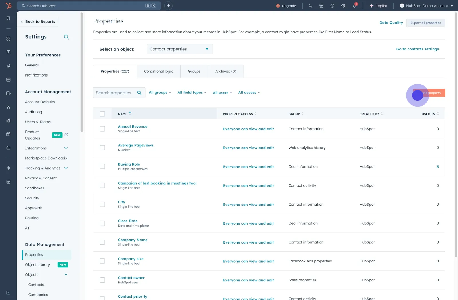Click Export all properties button

click(426, 23)
